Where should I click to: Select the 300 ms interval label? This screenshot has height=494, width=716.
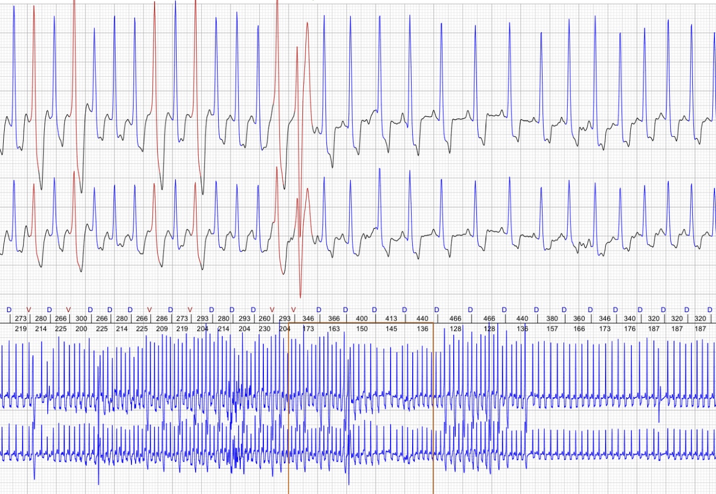point(81,318)
